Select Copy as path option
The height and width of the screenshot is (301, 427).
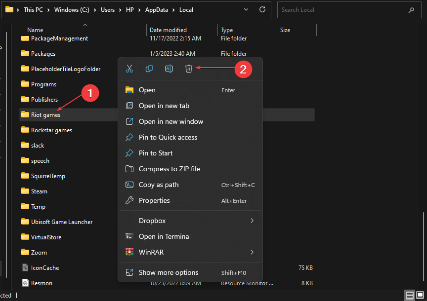(x=190, y=185)
